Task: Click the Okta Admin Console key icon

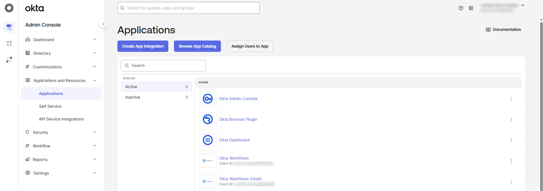Action: 208,99
